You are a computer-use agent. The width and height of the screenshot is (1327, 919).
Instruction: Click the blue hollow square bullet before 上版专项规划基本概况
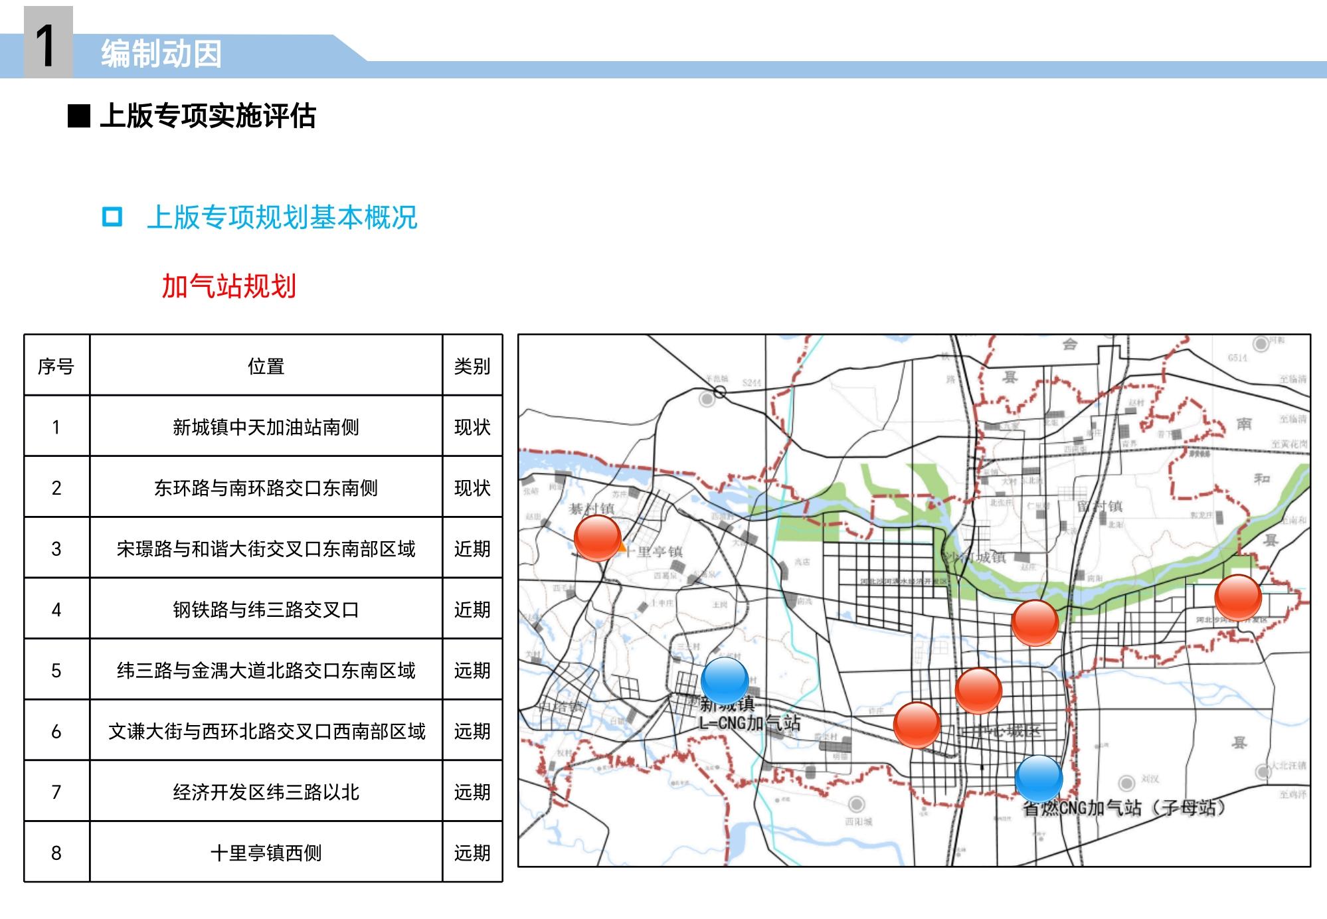click(112, 216)
